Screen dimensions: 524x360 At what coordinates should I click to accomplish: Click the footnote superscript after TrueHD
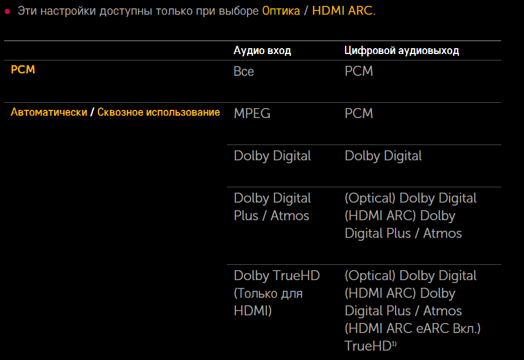[394, 344]
